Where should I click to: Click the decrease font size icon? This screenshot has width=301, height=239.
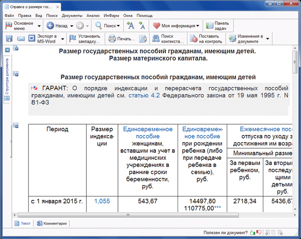(141, 26)
